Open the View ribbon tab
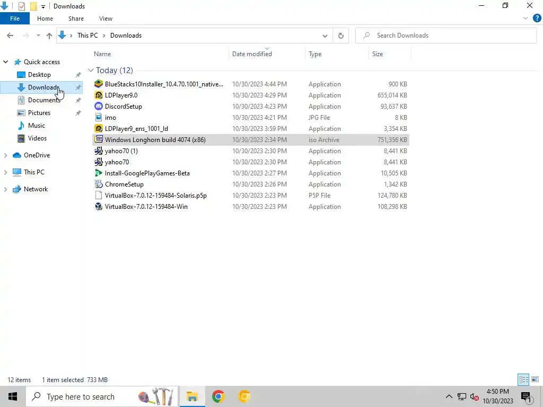The width and height of the screenshot is (543, 407). click(106, 19)
